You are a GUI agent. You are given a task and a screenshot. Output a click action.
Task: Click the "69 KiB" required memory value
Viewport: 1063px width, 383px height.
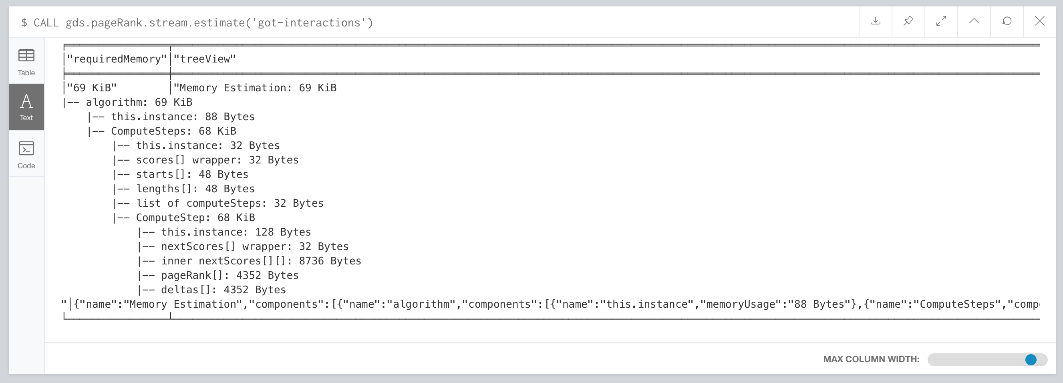92,88
